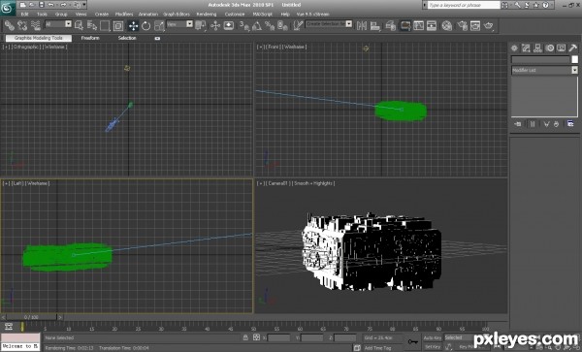Open Edit Named Selection Sets
Screen dimensions: 582x352
click(x=298, y=25)
